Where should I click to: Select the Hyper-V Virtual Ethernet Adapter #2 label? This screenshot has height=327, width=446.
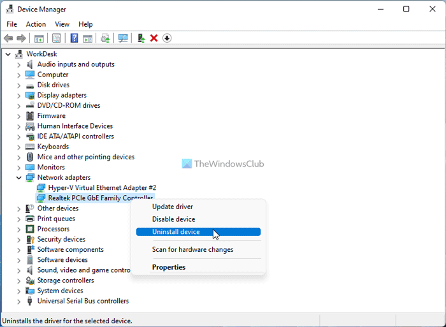tap(102, 188)
